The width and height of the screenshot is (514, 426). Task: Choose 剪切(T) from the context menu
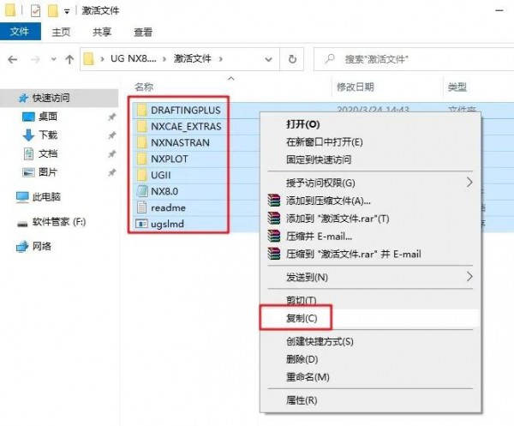[x=301, y=300]
